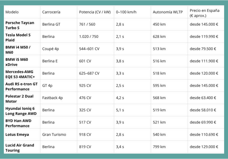Click the Lucid Air Grand Touring cell
Screen dimensions: 228x159
click(x=20, y=148)
